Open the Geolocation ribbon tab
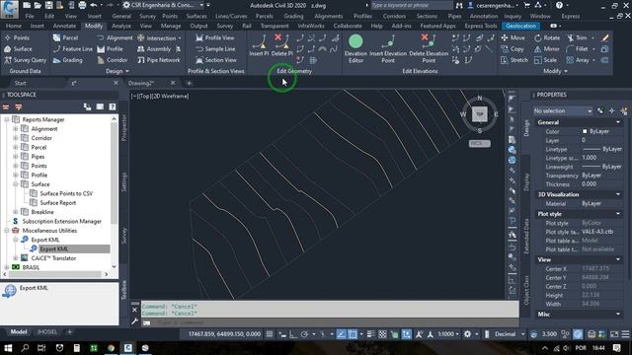 [x=520, y=26]
